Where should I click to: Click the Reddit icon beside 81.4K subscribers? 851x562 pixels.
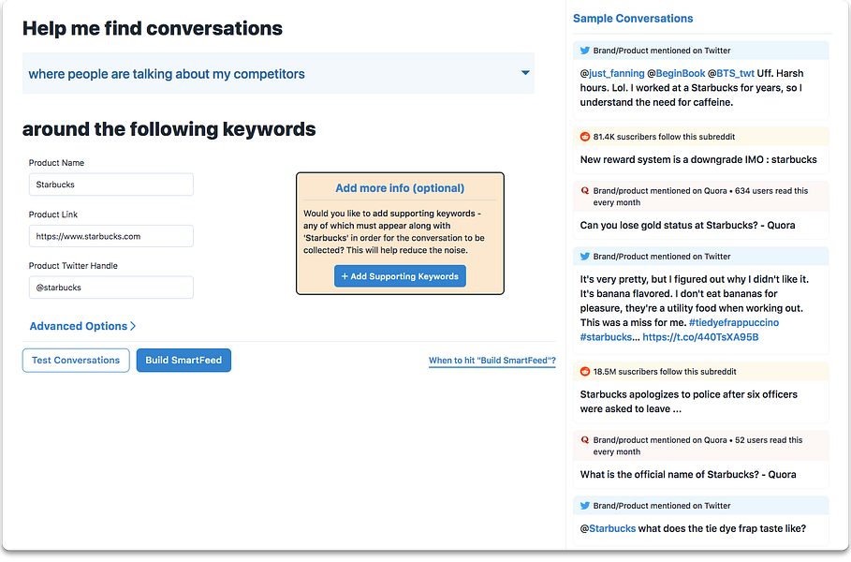point(584,137)
